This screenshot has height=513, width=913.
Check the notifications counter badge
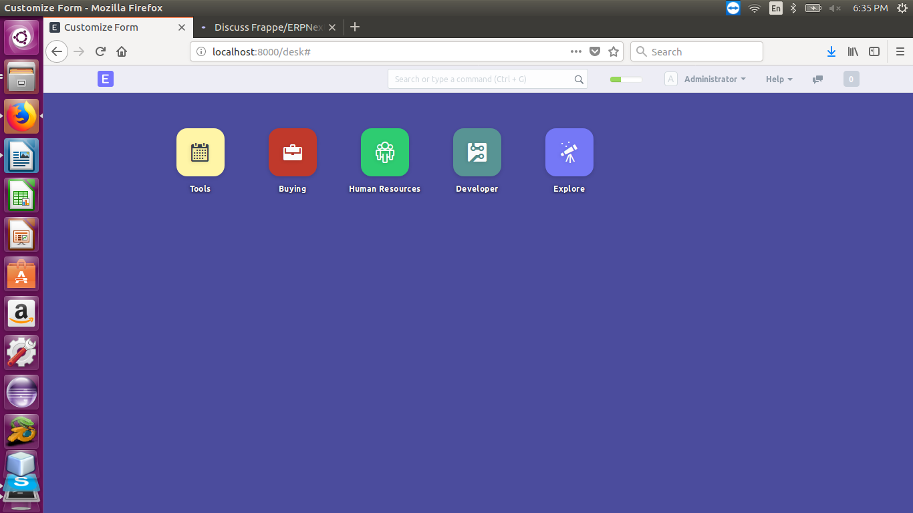point(851,79)
